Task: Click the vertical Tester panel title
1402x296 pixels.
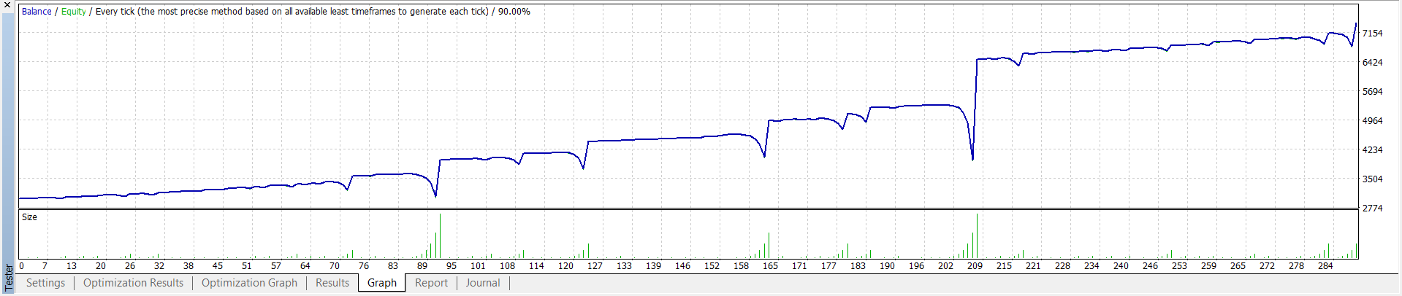Action: [9, 279]
